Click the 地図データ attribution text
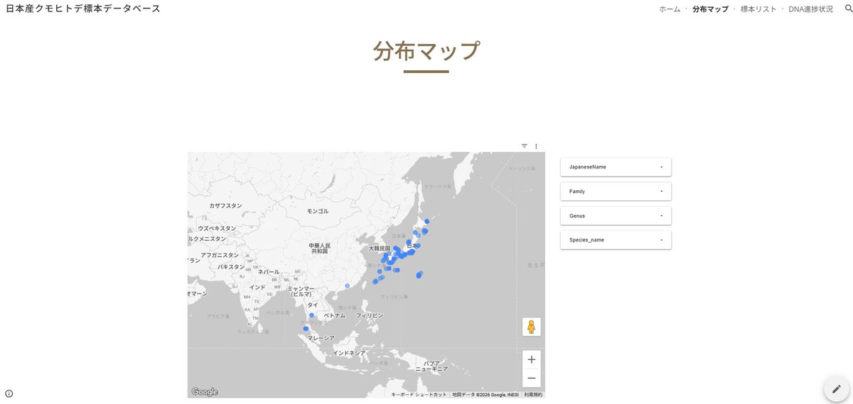Screen dimensions: 853x404 coord(485,395)
